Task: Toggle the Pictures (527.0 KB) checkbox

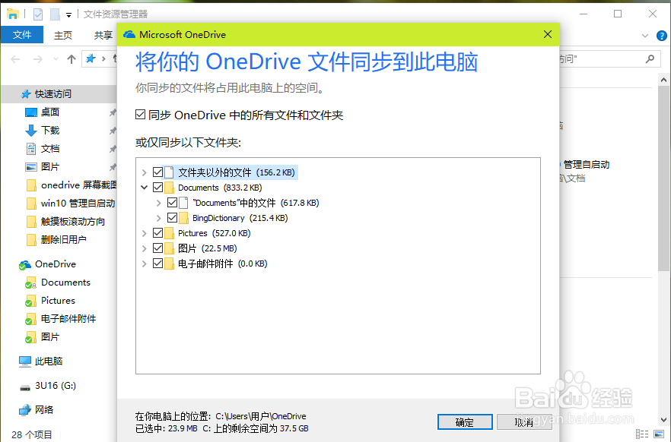Action: coord(158,232)
